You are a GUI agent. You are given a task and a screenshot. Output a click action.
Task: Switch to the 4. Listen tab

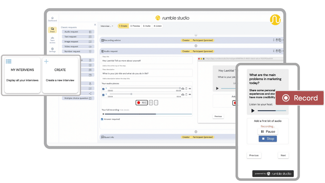(157, 26)
